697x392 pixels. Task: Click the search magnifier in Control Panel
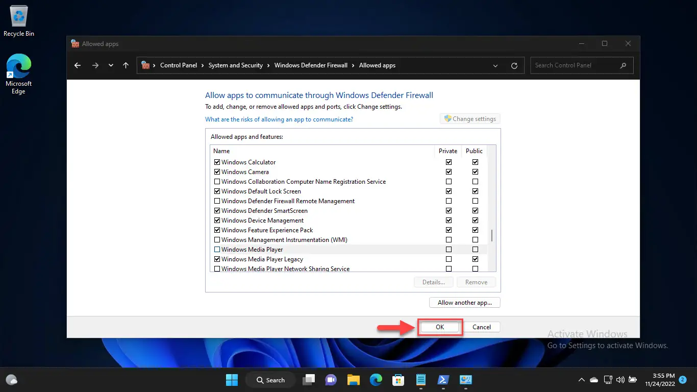click(x=623, y=65)
